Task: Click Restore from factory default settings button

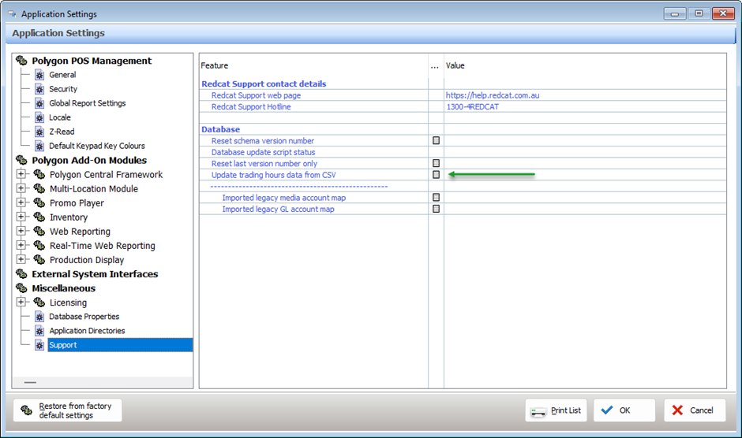Action: pos(67,410)
